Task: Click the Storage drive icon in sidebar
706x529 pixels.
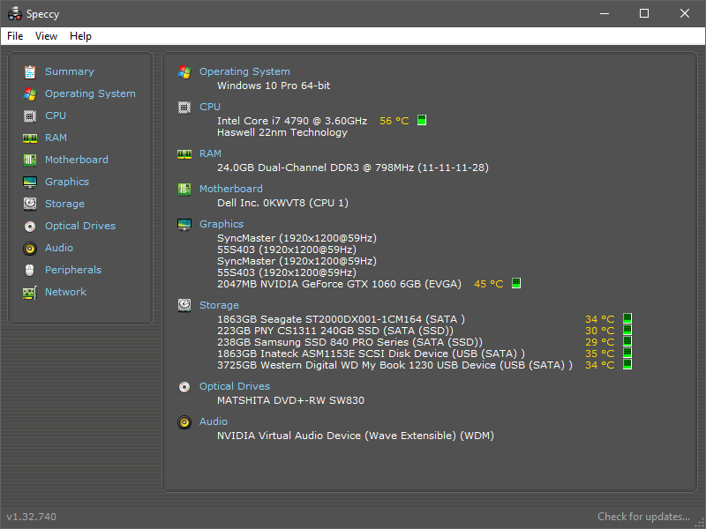Action: click(x=30, y=204)
